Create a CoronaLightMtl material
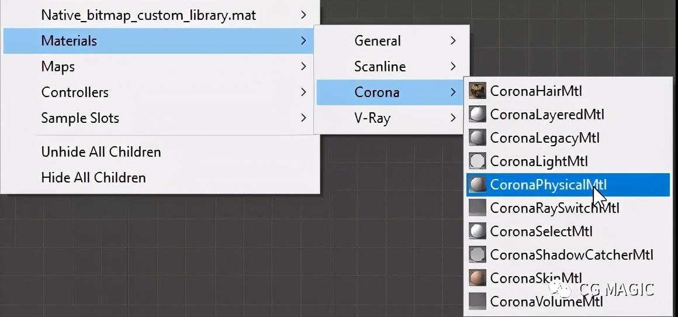Viewport: 678px width, 317px height. point(568,161)
